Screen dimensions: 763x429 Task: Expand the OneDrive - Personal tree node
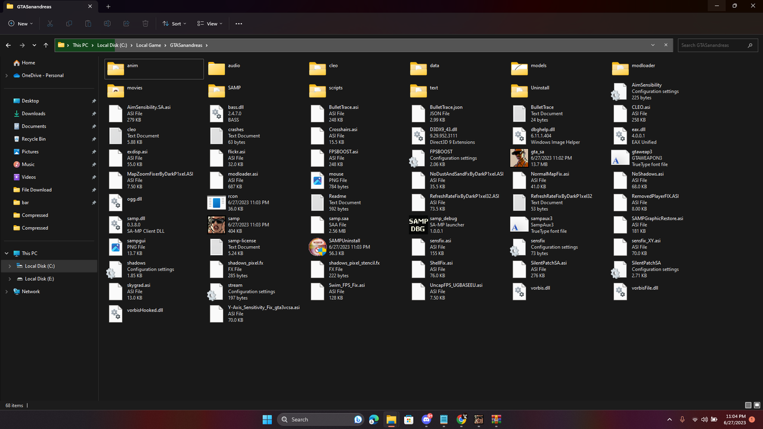click(7, 76)
